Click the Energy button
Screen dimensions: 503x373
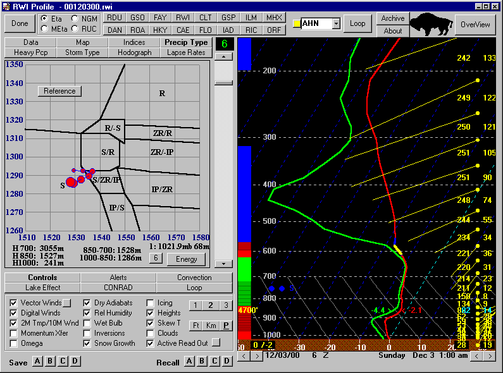pyautogui.click(x=186, y=259)
